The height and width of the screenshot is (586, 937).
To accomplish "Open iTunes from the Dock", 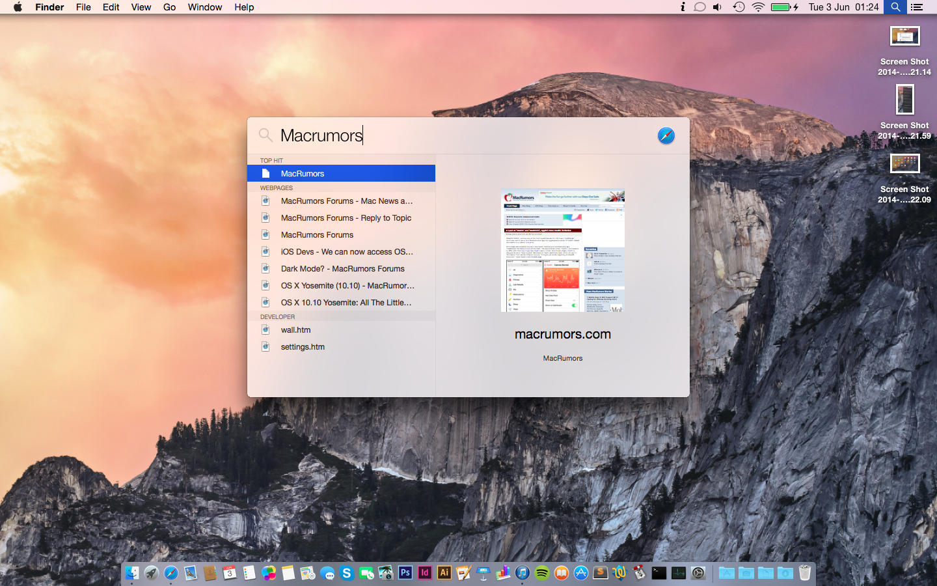I will coord(523,573).
